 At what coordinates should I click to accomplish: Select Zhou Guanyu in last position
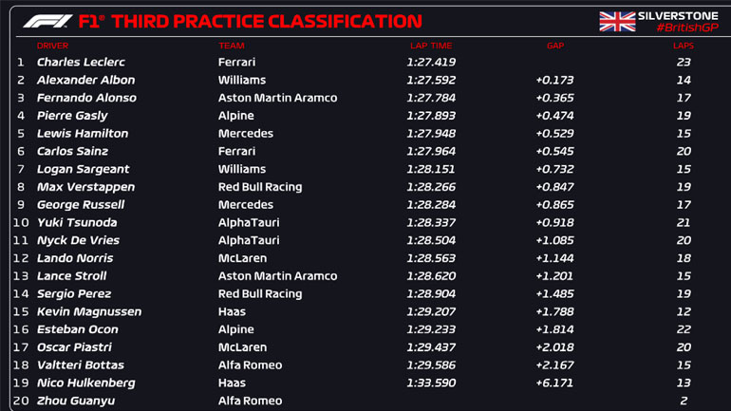[75, 401]
